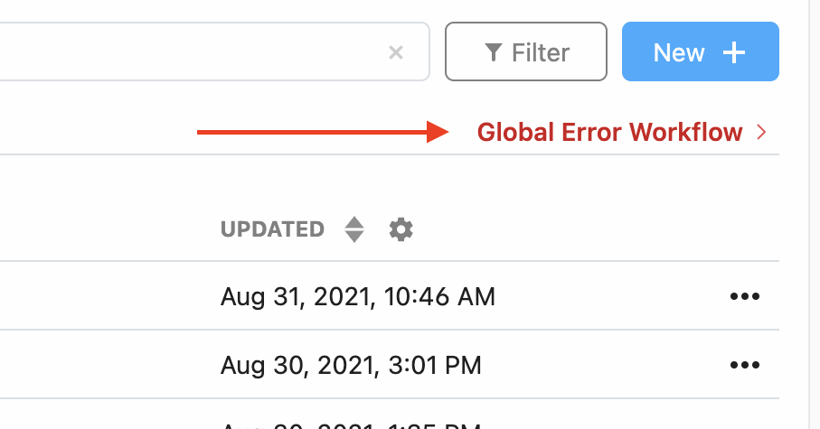820x429 pixels.
Task: Click the word Filter in the Filter button
Action: [x=541, y=52]
